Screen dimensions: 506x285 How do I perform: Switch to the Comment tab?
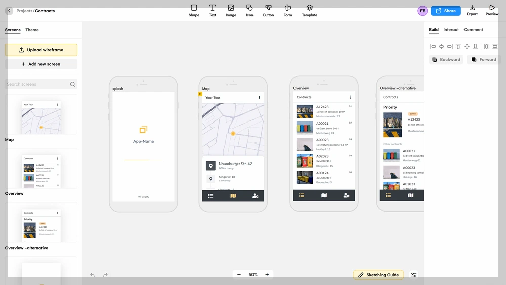click(473, 30)
